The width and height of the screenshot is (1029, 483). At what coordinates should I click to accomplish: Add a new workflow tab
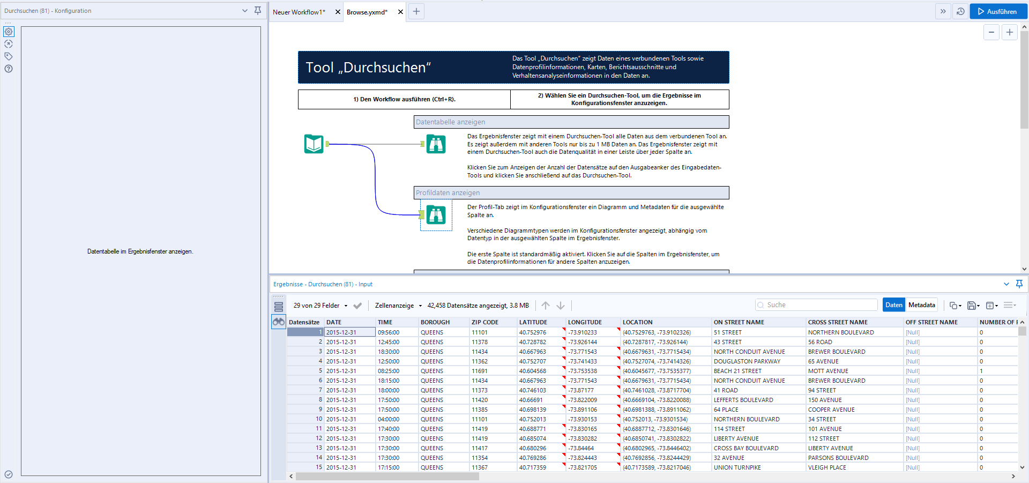tap(416, 11)
